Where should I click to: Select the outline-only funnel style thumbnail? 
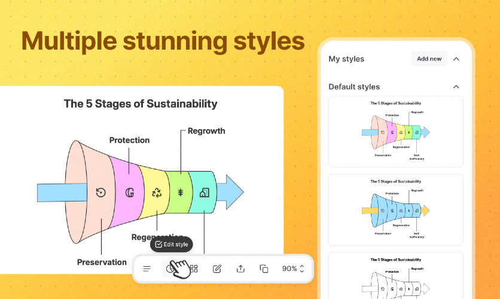pos(396,276)
